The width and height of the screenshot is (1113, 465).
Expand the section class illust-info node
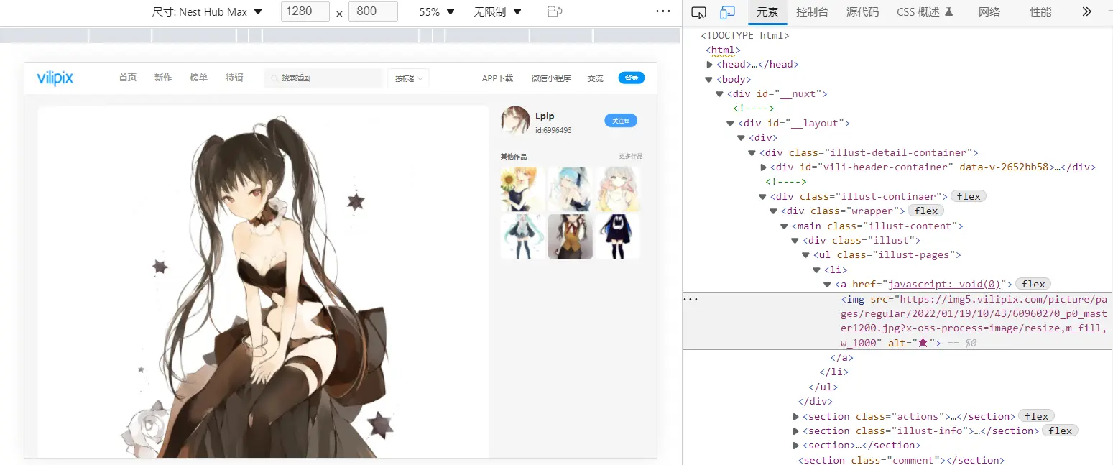click(796, 431)
